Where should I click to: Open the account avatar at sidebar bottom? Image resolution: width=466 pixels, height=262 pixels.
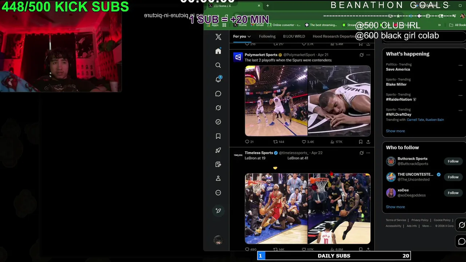(x=218, y=240)
